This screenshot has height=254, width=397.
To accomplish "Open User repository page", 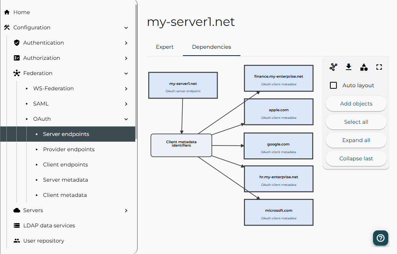I will coord(43,241).
